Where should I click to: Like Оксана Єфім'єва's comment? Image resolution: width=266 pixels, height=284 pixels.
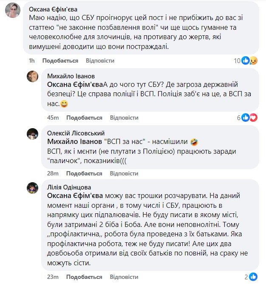(60, 61)
